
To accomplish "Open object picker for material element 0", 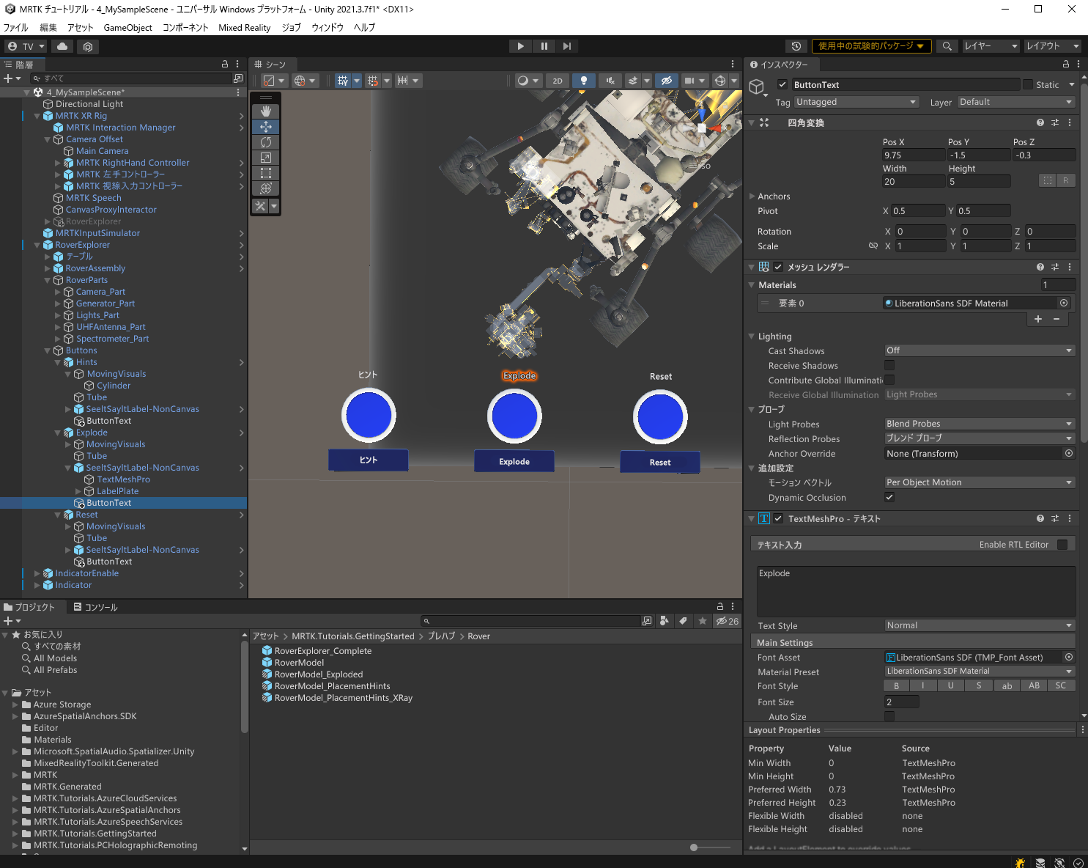I will [x=1064, y=303].
